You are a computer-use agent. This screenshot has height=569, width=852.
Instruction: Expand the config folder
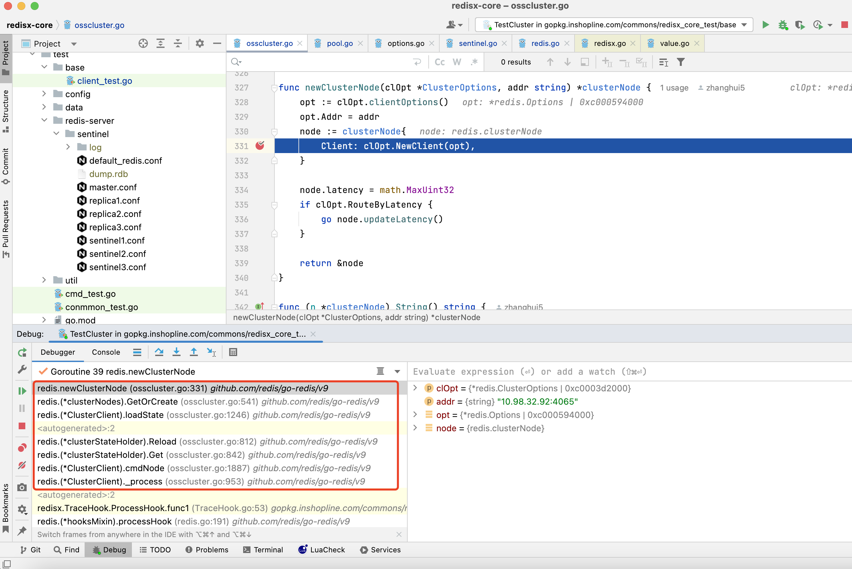coord(44,94)
